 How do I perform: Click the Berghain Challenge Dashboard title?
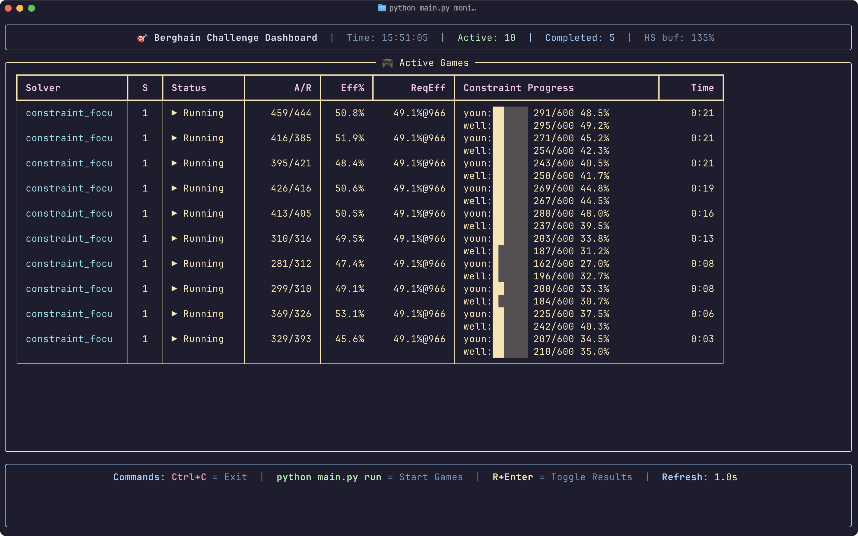(236, 38)
